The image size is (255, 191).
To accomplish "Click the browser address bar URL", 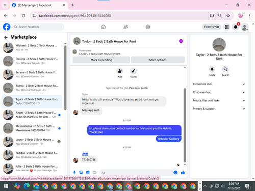I will click(x=75, y=16).
